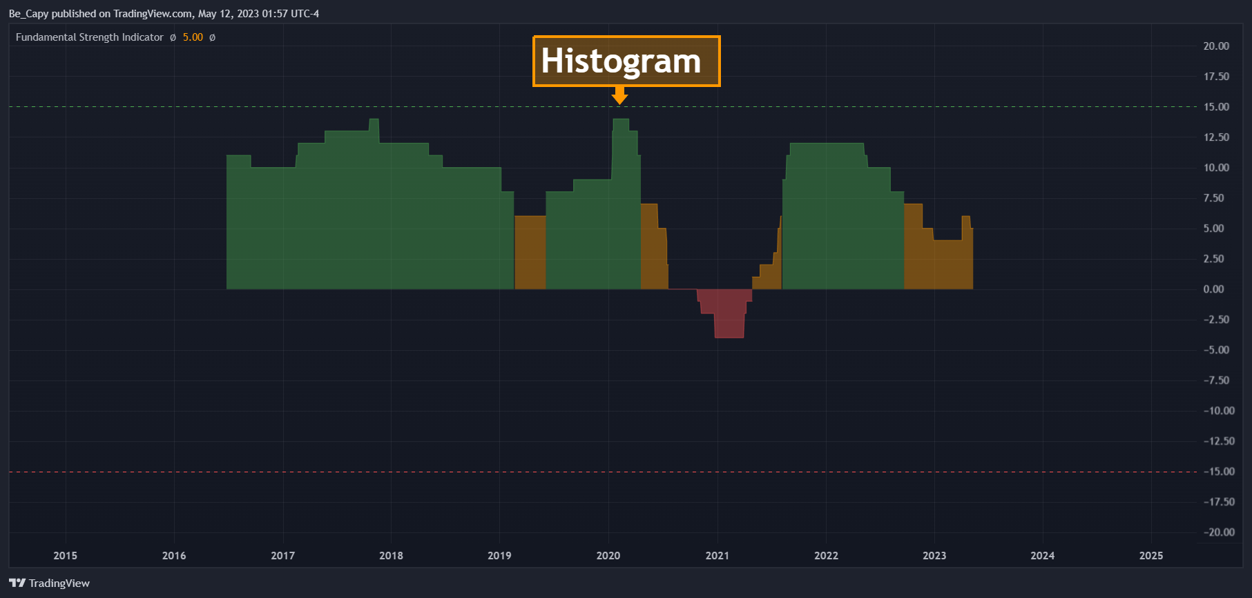This screenshot has width=1252, height=598.
Task: Click the 15.00 price axis label
Action: point(1216,107)
